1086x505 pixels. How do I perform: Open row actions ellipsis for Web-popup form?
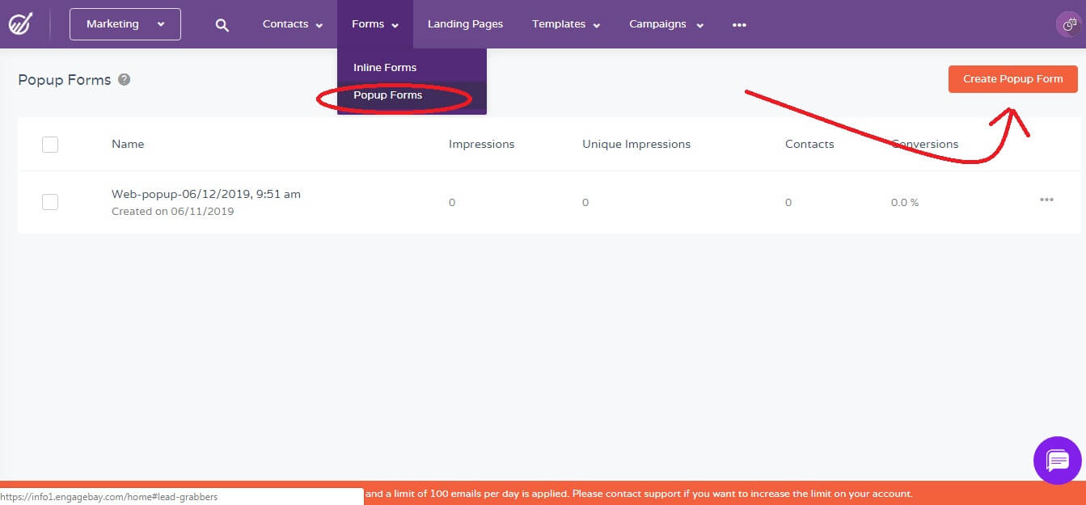[x=1046, y=200]
